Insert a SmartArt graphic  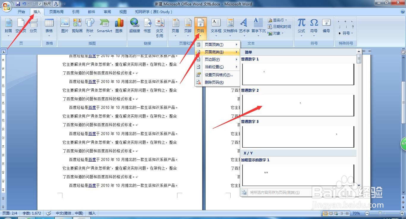pyautogui.click(x=104, y=27)
